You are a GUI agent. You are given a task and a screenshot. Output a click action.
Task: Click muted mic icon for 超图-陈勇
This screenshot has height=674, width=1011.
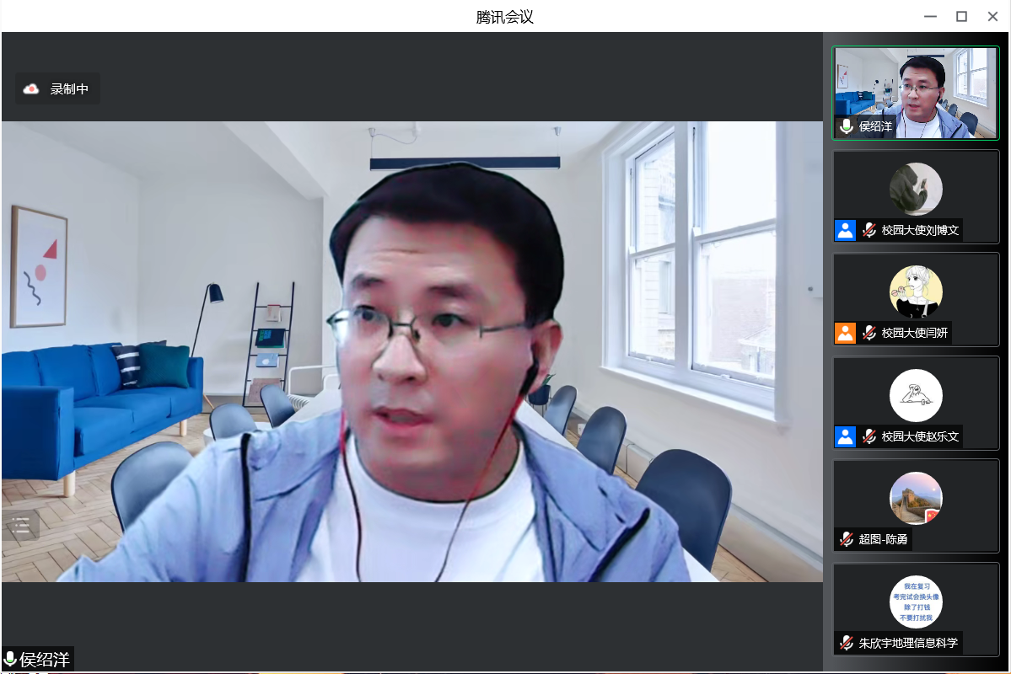(847, 539)
